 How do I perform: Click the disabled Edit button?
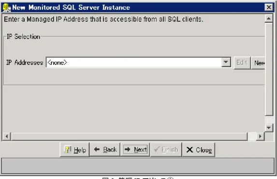242,63
